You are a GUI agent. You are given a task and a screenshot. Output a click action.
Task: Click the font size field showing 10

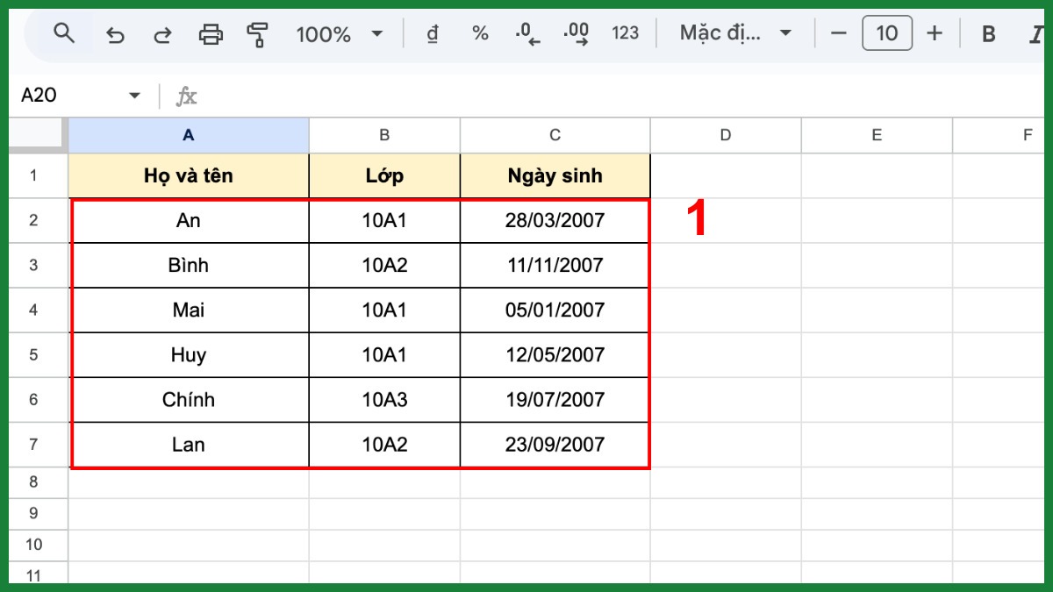(886, 32)
